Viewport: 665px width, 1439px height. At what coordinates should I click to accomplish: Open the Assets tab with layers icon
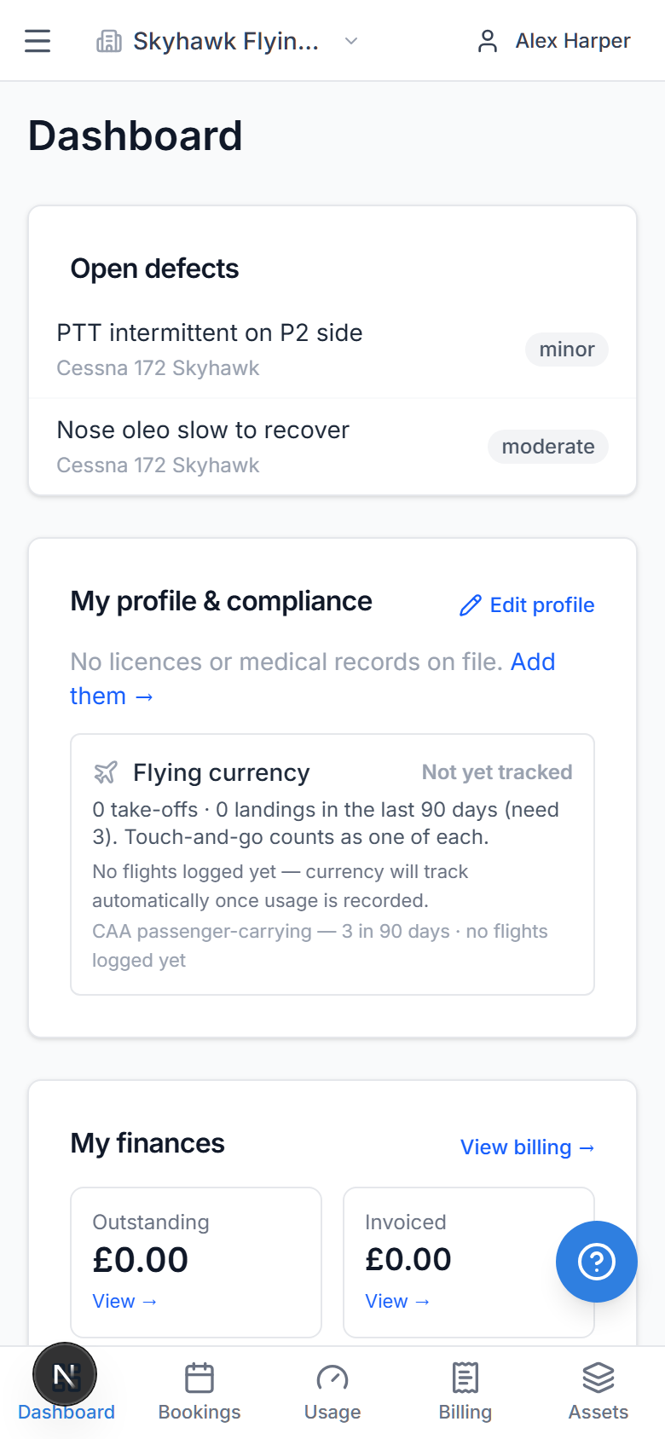point(598,1393)
